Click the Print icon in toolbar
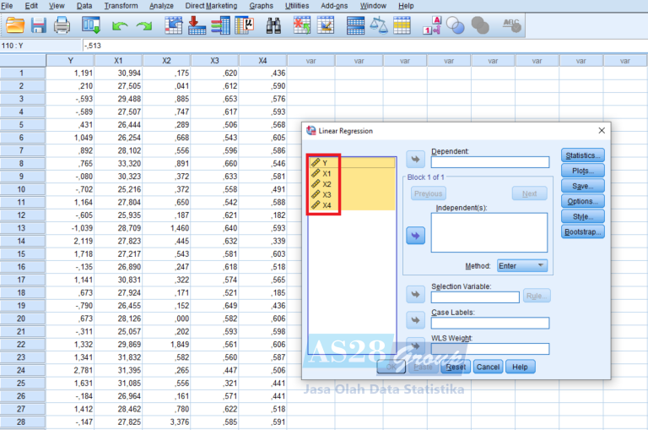The height and width of the screenshot is (430, 648). pos(62,25)
